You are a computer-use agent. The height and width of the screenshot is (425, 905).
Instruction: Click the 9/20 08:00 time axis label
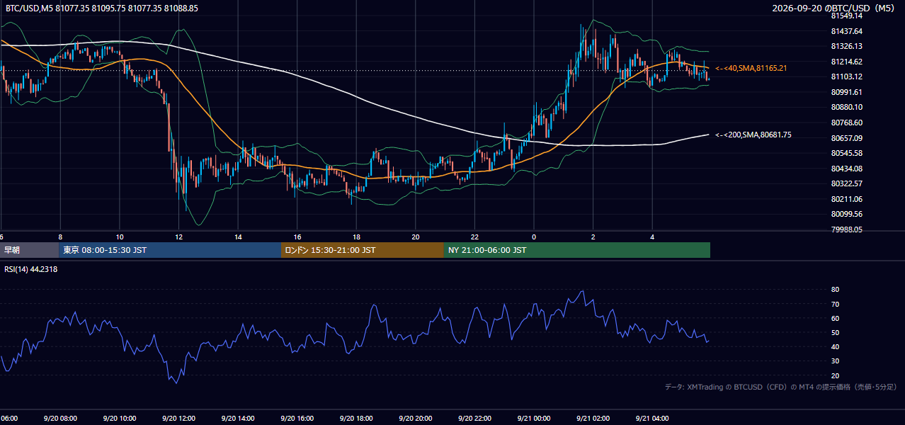tap(60, 419)
